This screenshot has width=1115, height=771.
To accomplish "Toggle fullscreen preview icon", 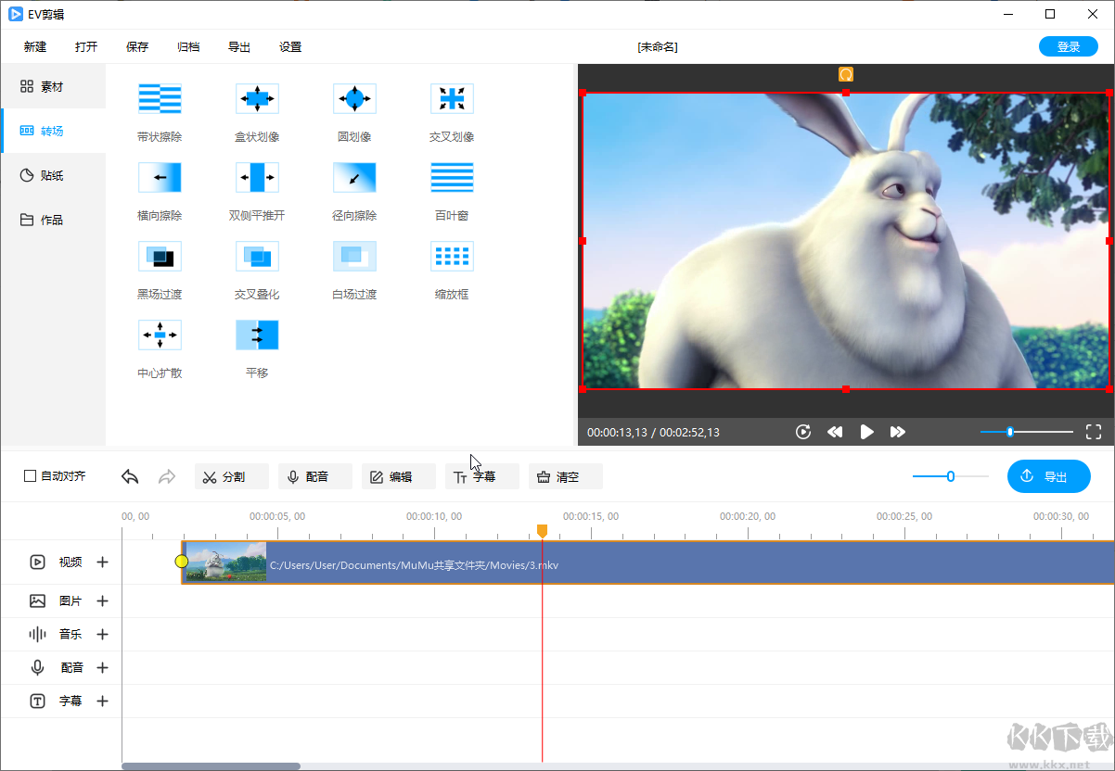I will point(1093,432).
